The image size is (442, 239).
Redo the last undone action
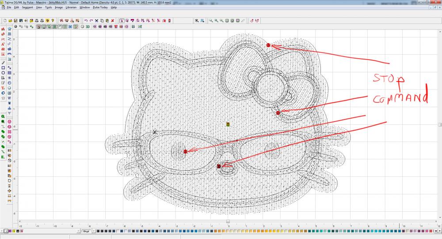(x=91, y=21)
